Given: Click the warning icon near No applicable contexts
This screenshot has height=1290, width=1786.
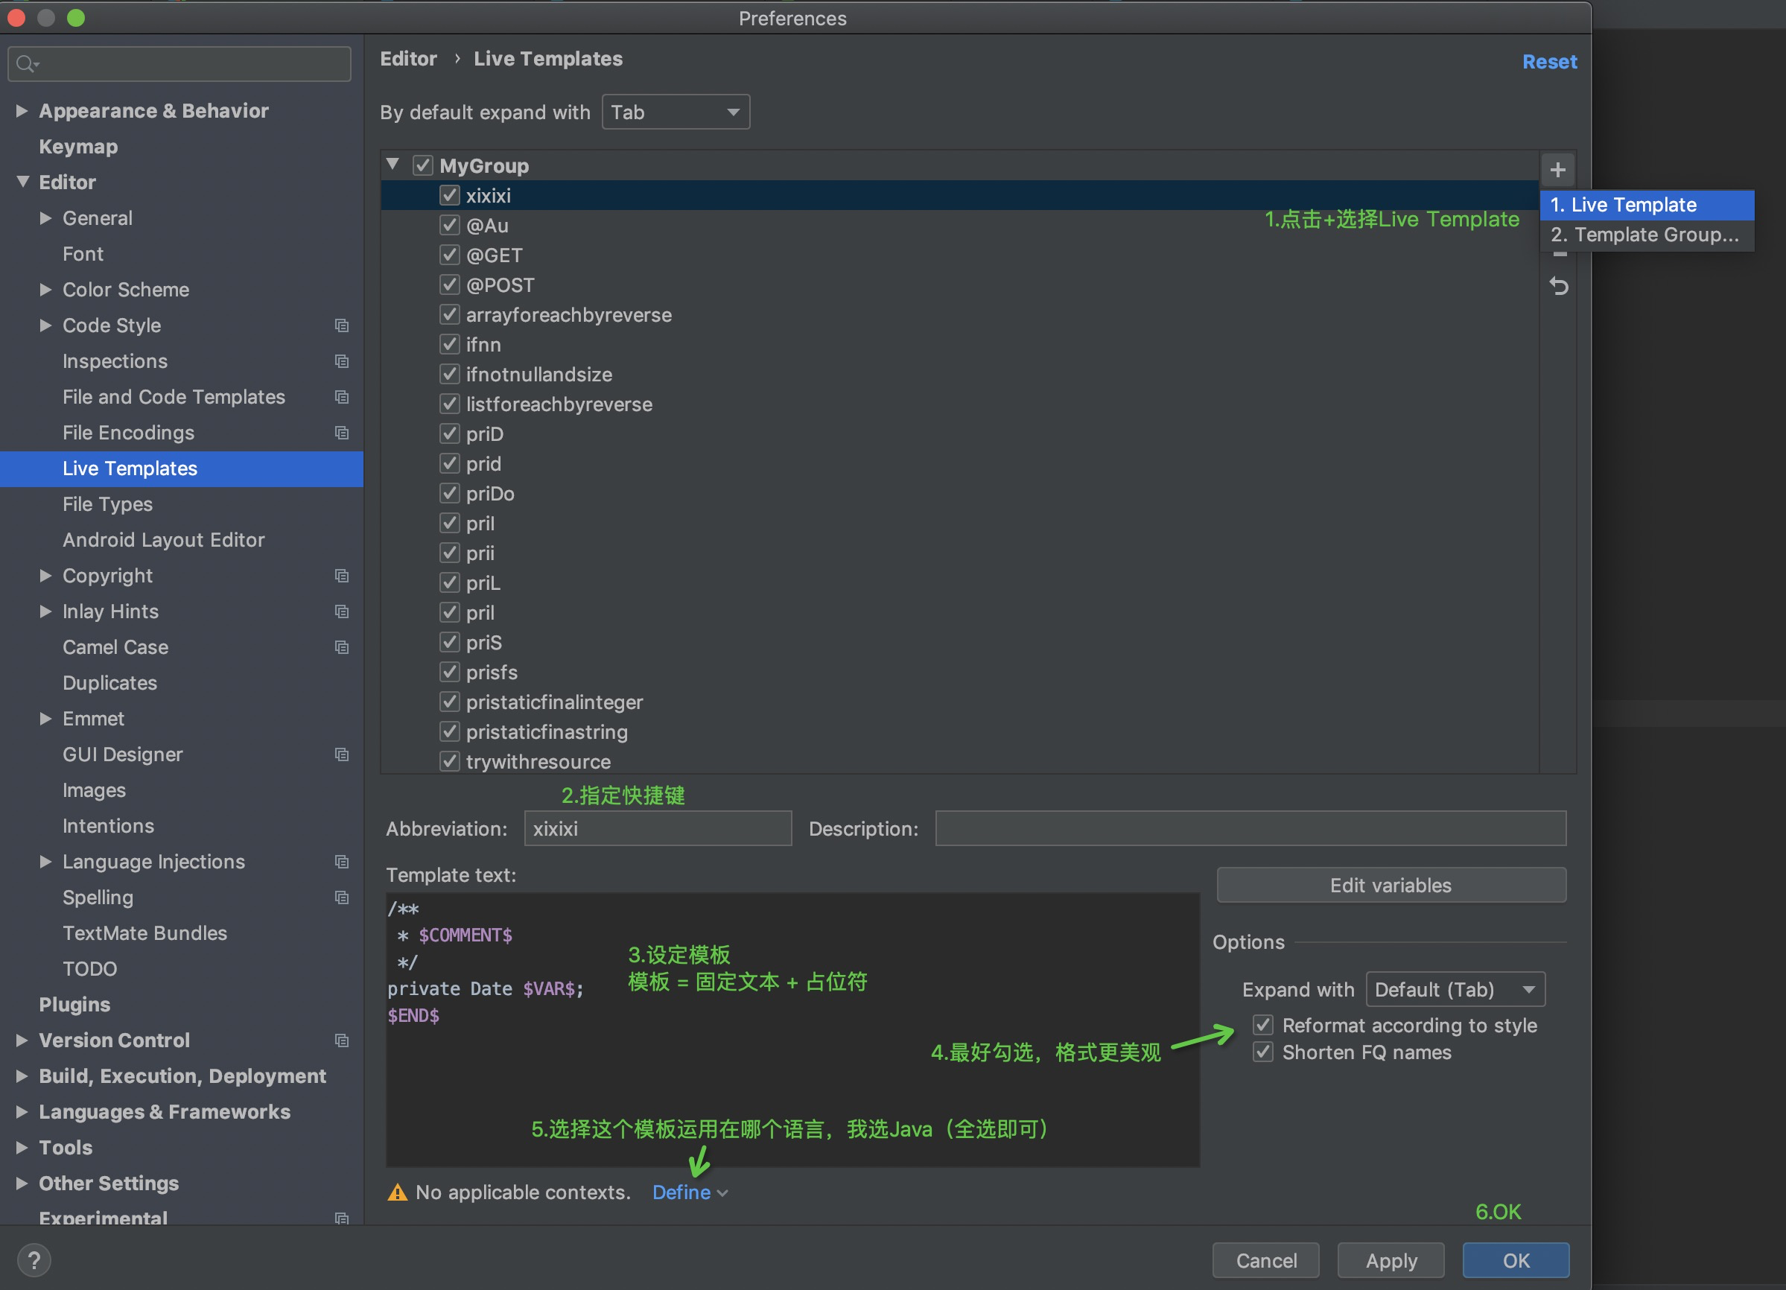Looking at the screenshot, I should (398, 1192).
